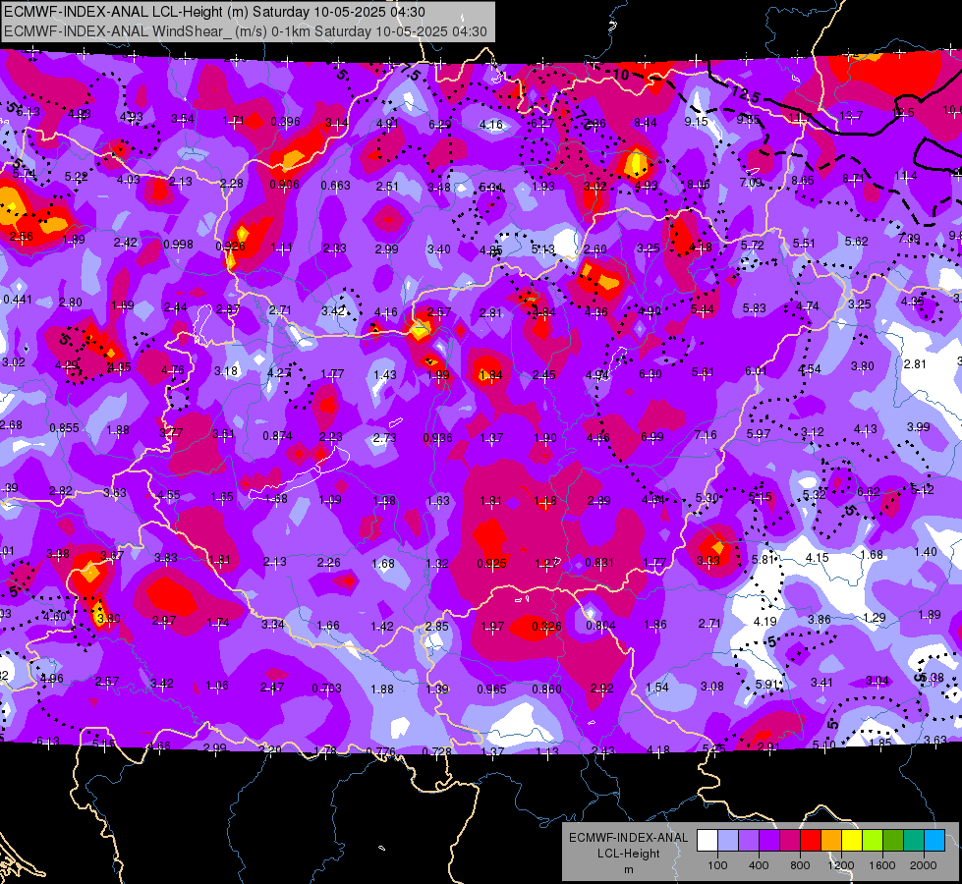Click the unit label 'm' in the legend
962x884 pixels.
(x=628, y=869)
